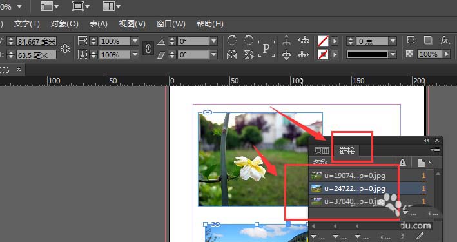Screen dimensions: 457x242
Task: Select the next object in group
Action: click(304, 55)
